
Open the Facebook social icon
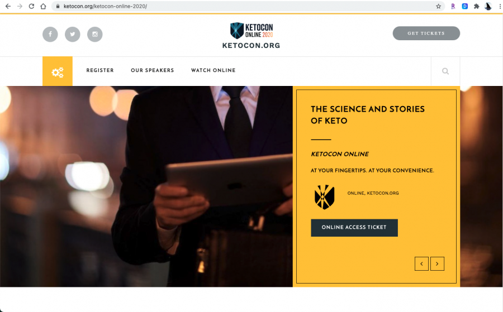[50, 34]
